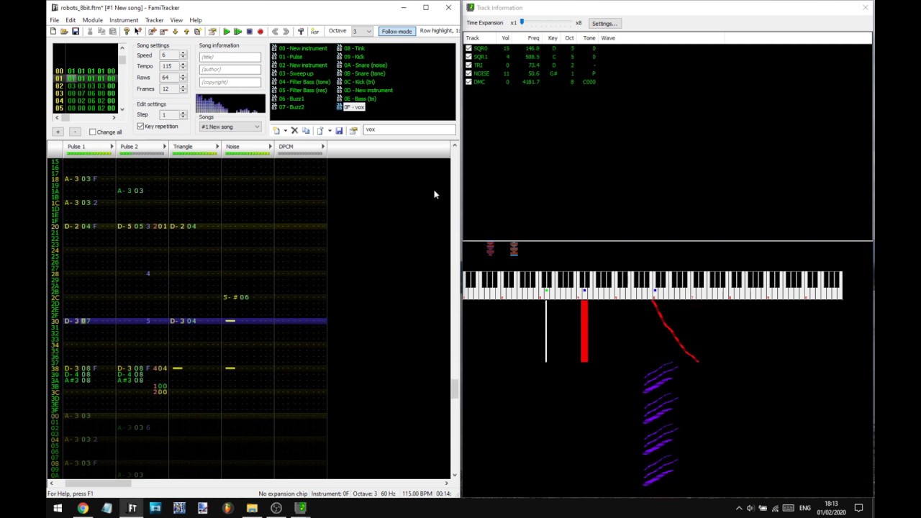
Task: Duplicate the frame using toolbar icon
Action: click(197, 32)
